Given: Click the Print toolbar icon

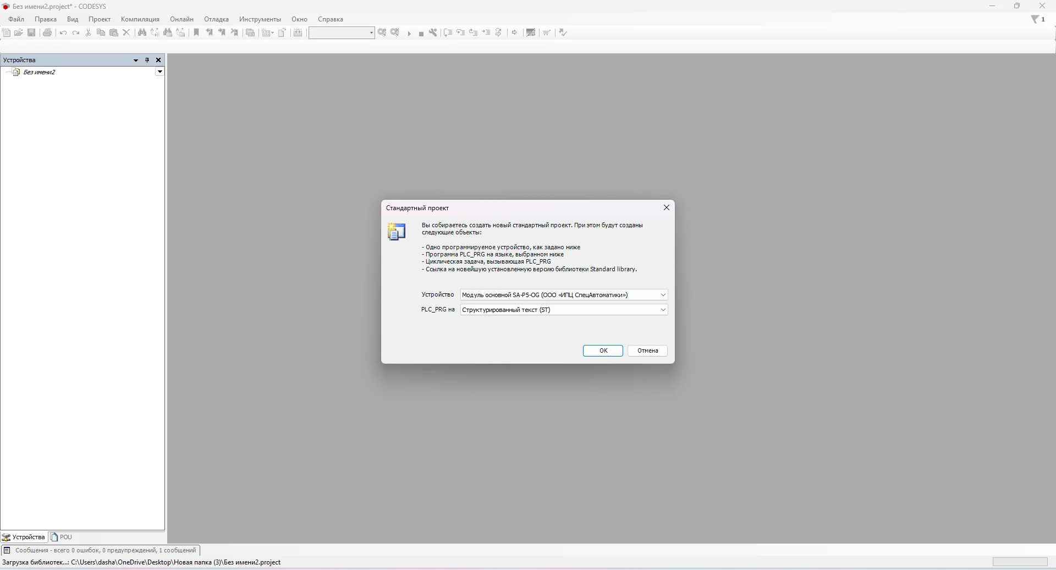Looking at the screenshot, I should (x=48, y=33).
